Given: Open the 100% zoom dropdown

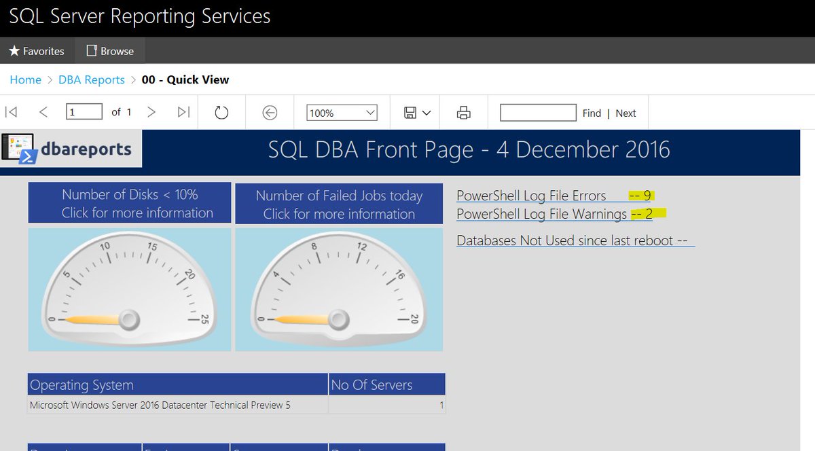Looking at the screenshot, I should 342,113.
